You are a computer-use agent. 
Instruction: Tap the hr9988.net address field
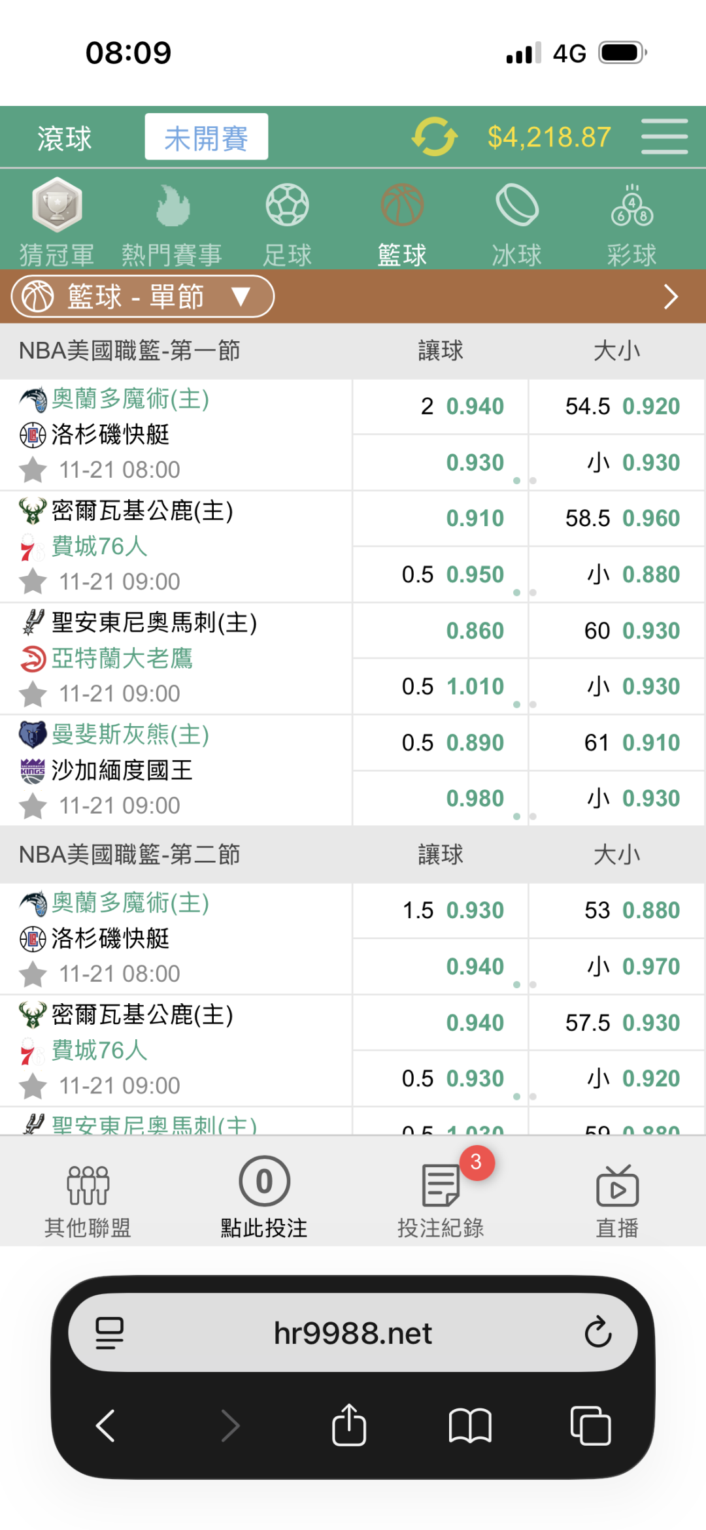click(x=353, y=1333)
